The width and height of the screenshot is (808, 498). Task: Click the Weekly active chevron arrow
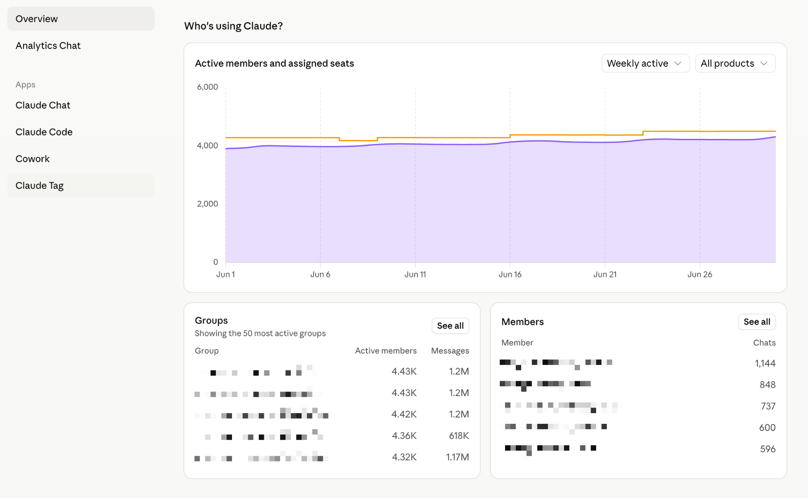tap(678, 64)
